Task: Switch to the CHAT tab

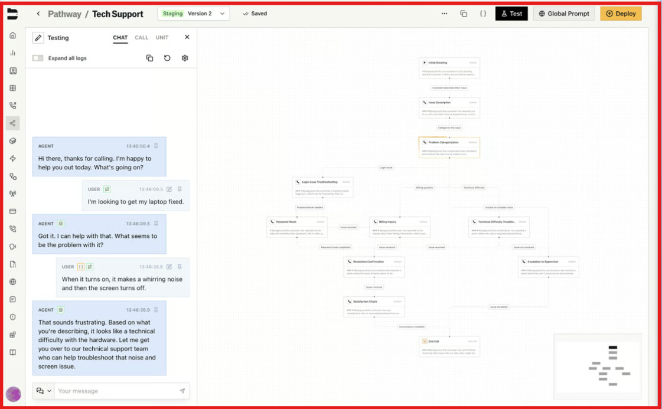Action: (x=120, y=38)
